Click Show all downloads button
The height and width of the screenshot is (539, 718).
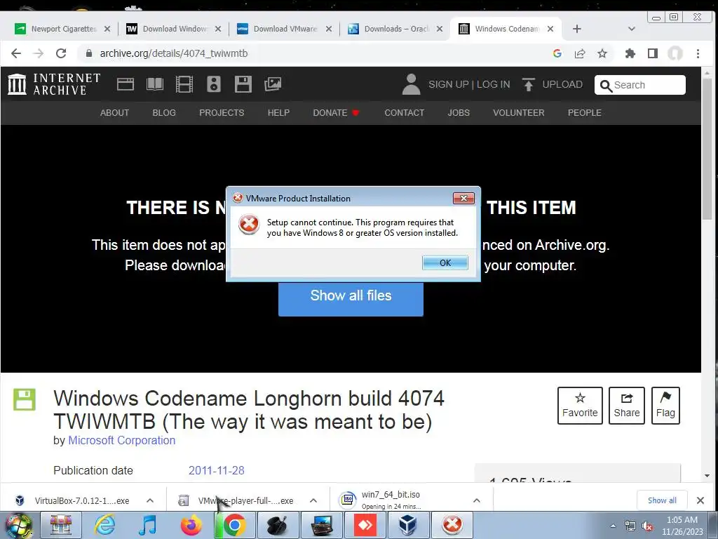(662, 500)
